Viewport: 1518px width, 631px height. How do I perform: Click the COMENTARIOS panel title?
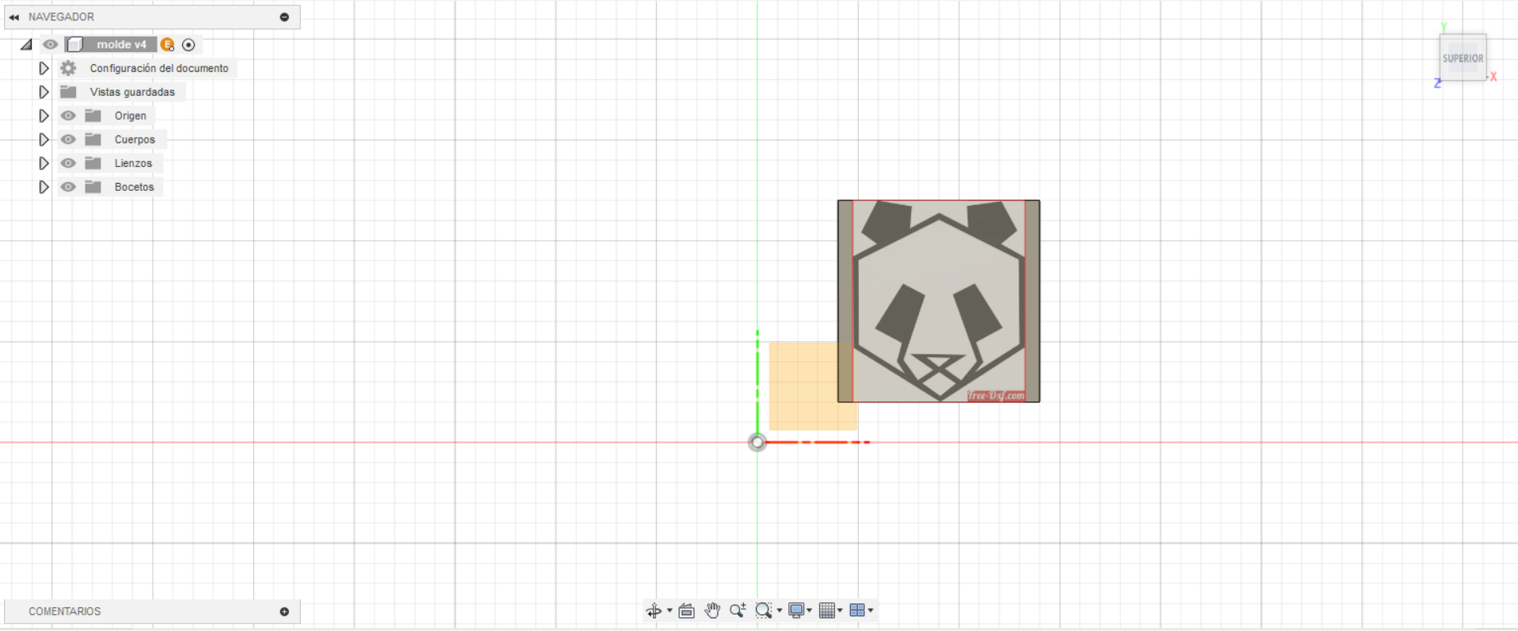pos(65,611)
